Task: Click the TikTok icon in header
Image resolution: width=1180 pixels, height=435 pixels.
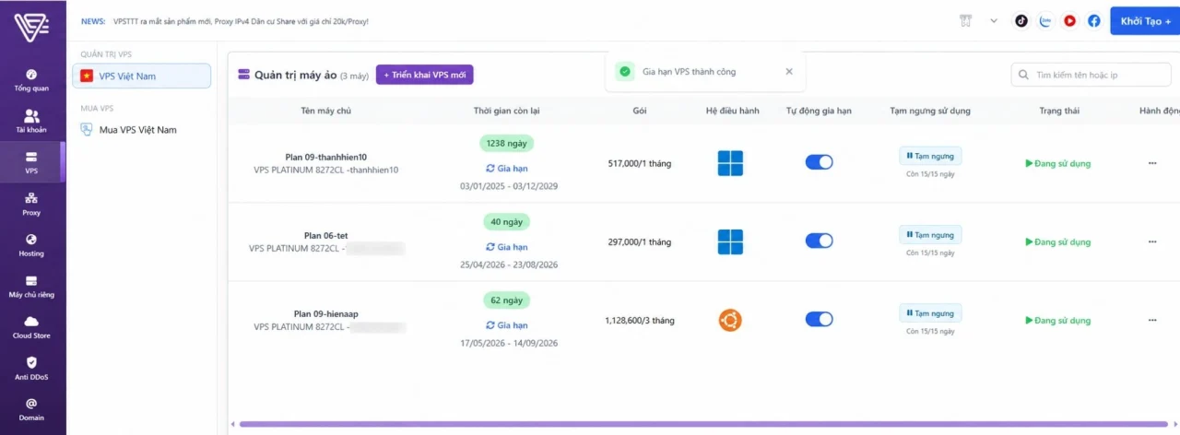Action: point(1021,20)
